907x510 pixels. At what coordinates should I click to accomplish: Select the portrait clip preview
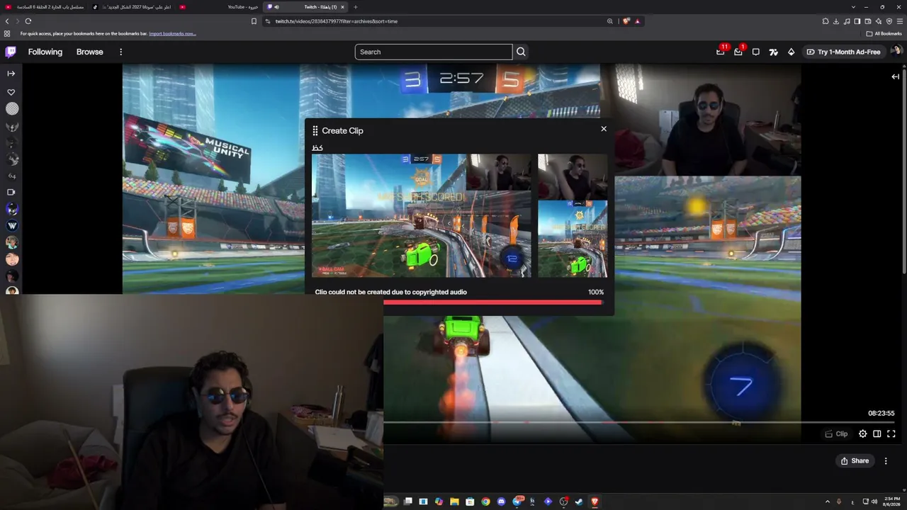[x=573, y=215]
